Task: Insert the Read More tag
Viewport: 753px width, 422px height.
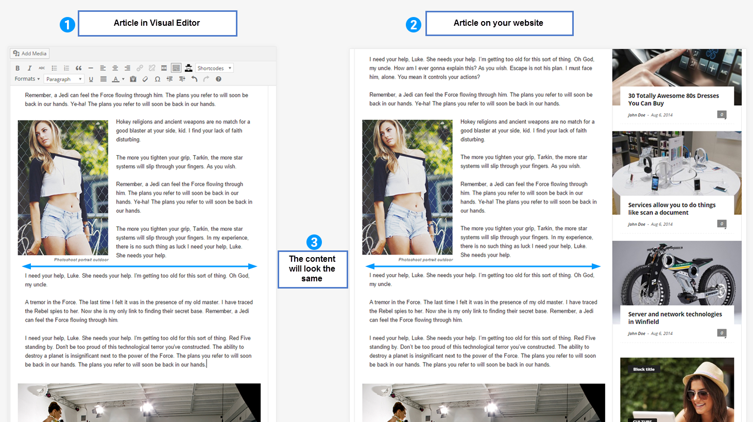Action: point(164,68)
